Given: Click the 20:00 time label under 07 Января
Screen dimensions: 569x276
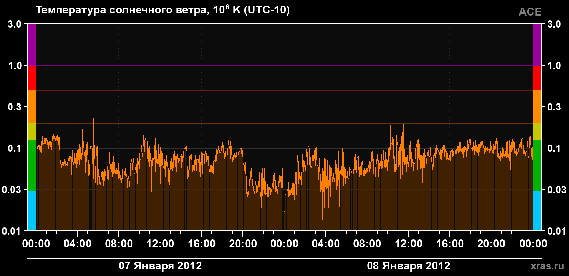Looking at the screenshot, I should 243,244.
